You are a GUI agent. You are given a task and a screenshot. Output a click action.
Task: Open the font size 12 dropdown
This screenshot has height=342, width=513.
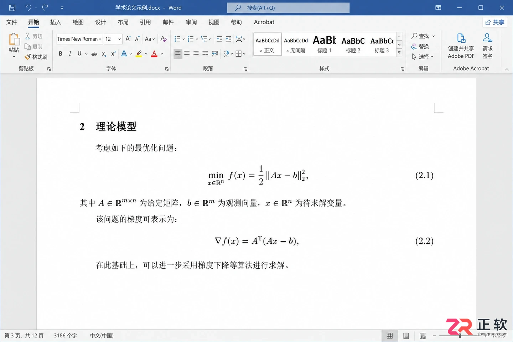tap(120, 39)
